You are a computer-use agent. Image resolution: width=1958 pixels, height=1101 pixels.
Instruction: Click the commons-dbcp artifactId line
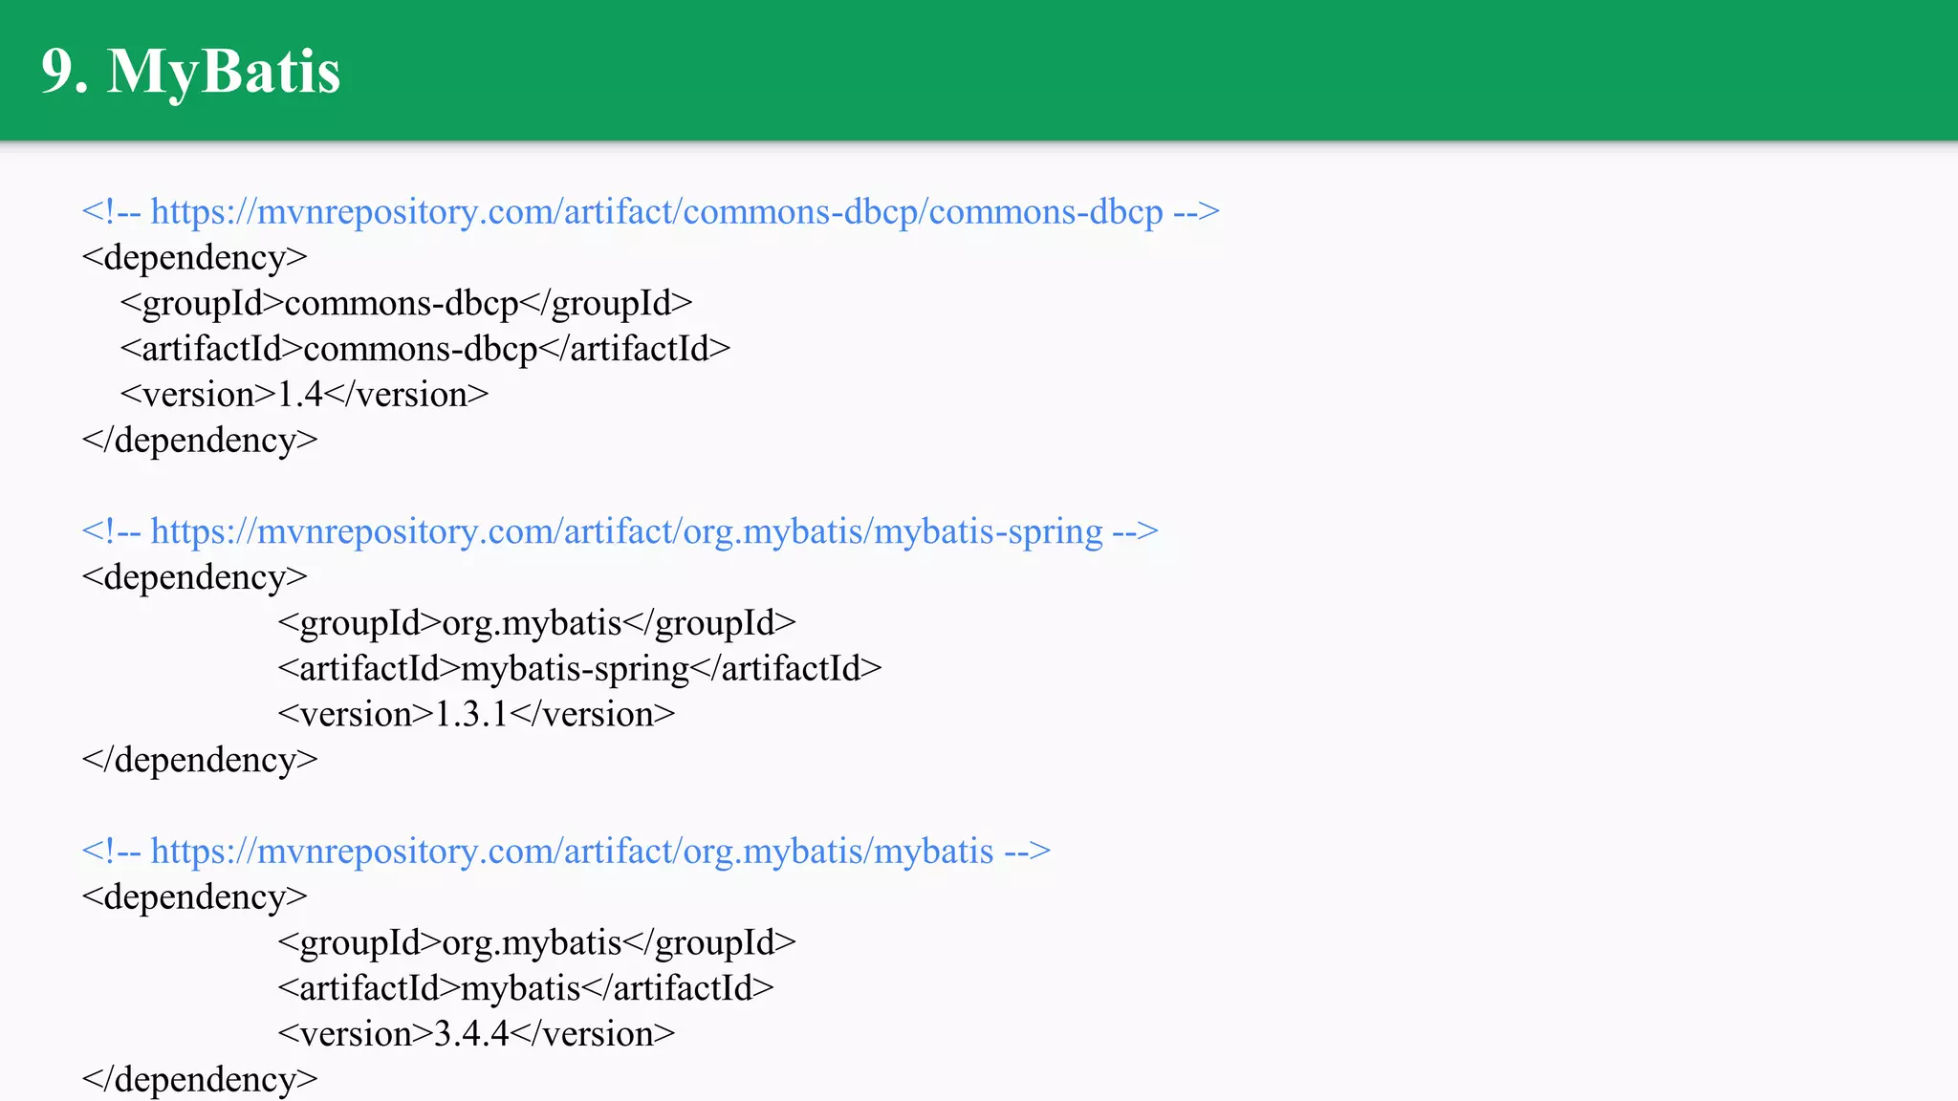pos(425,349)
